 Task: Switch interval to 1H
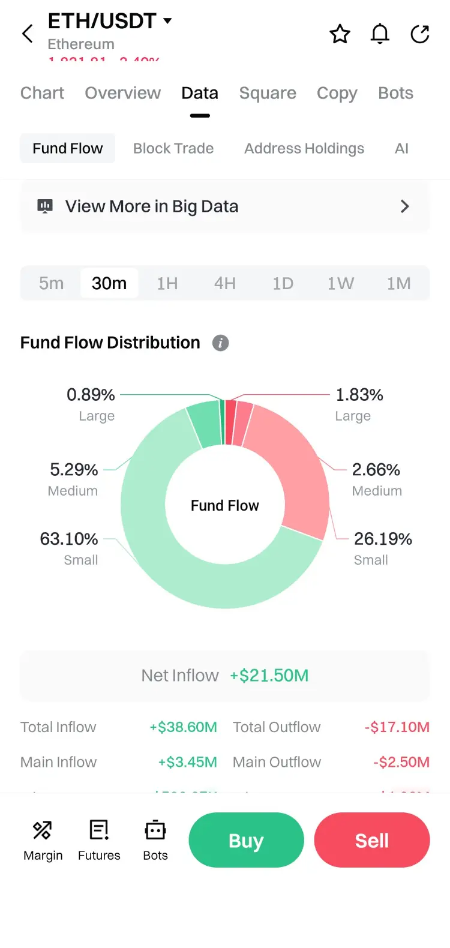pyautogui.click(x=167, y=283)
